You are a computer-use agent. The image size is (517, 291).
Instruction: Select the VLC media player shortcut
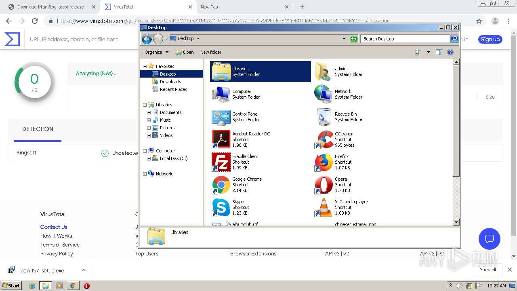click(324, 207)
